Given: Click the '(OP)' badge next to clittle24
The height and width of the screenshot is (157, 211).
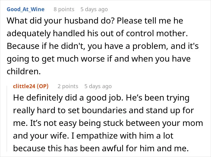Looking at the screenshot, I should pyautogui.click(x=43, y=86).
